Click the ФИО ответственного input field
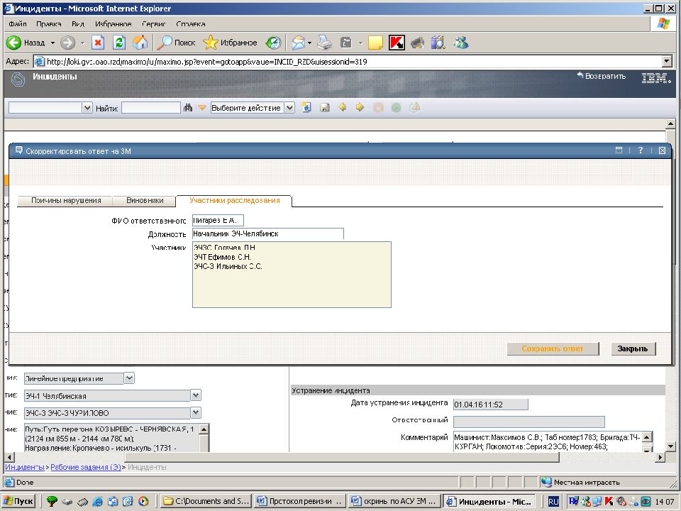681x511 pixels. point(218,220)
